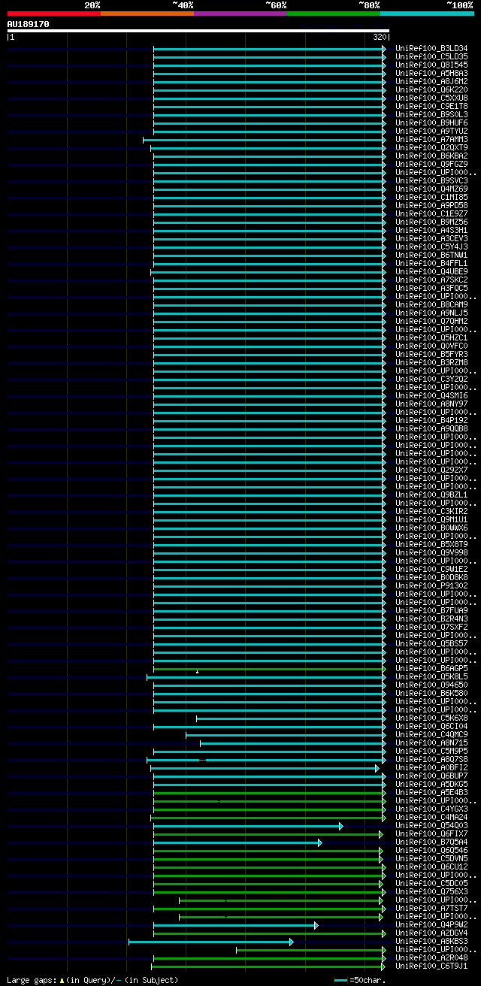Open hit UniRef100_Q6K220
This screenshot has width=481, height=986.
pyautogui.click(x=431, y=90)
